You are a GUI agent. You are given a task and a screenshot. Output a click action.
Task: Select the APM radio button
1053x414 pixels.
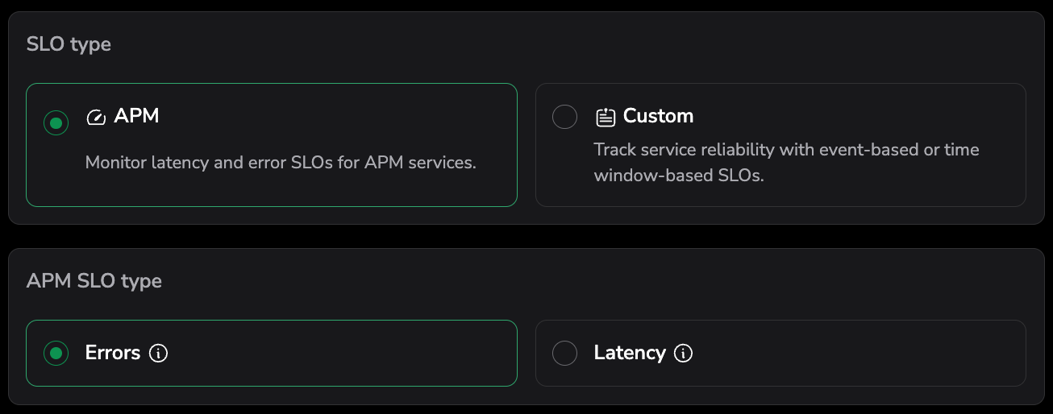pyautogui.click(x=56, y=123)
